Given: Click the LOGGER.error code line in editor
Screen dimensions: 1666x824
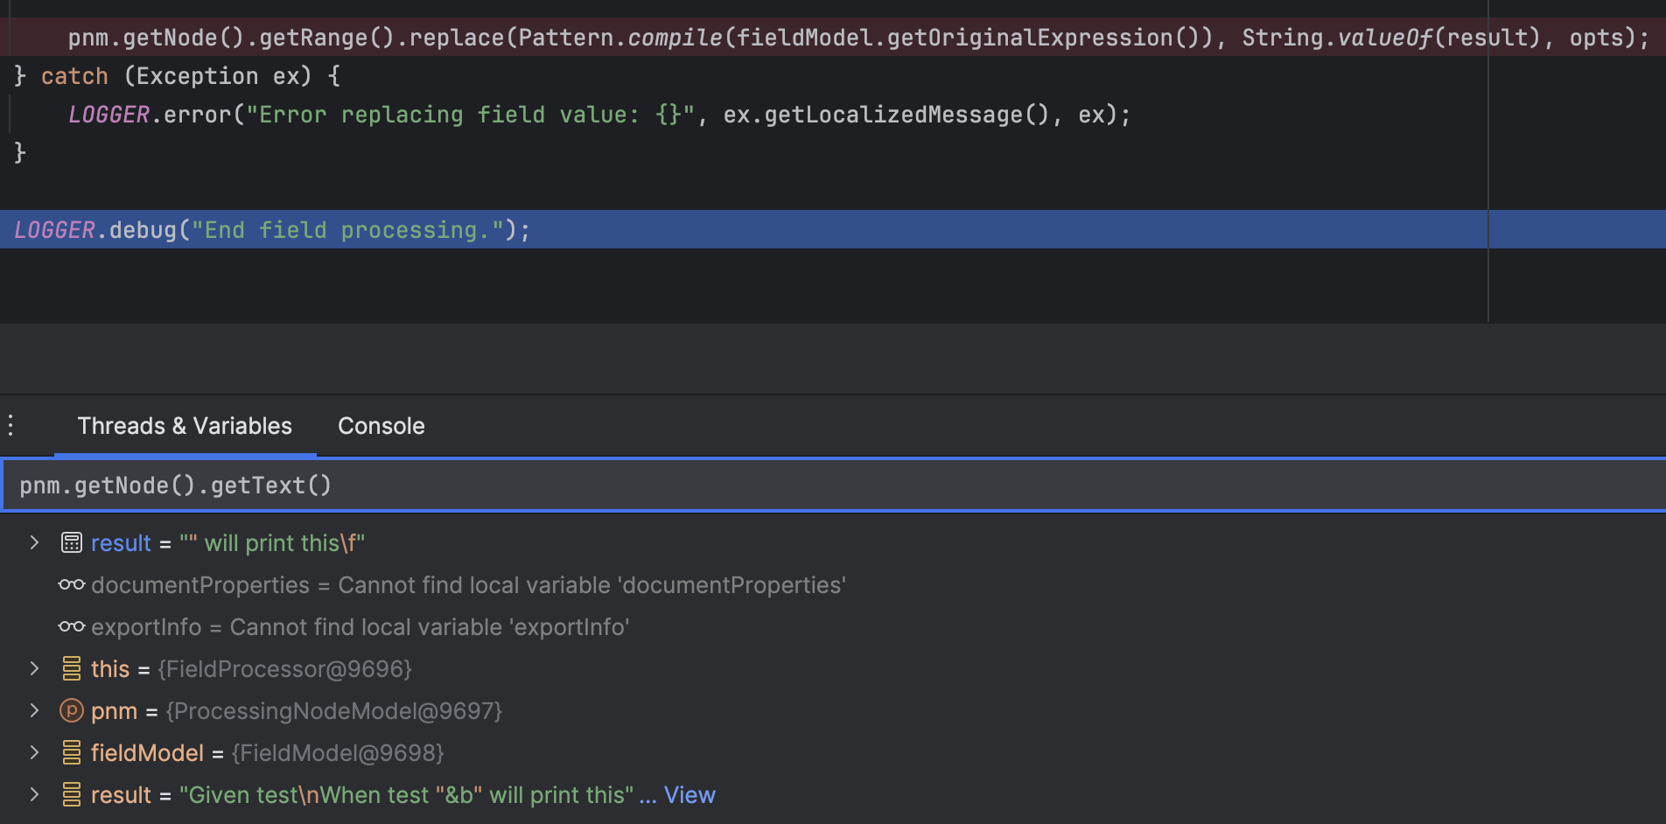Looking at the screenshot, I should click(598, 115).
